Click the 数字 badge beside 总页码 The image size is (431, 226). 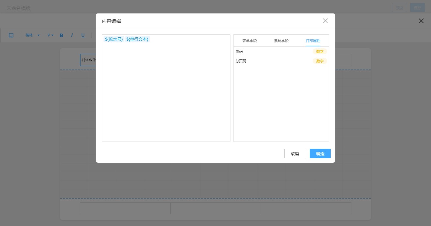tap(320, 61)
